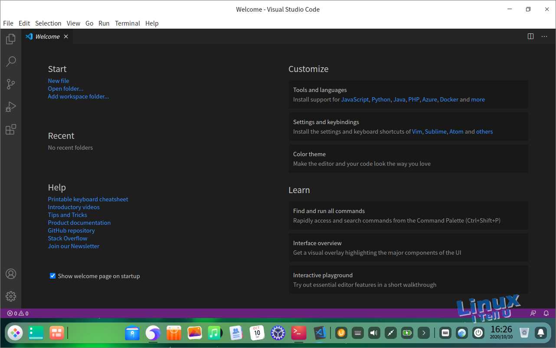Launch Visual Studio Code from the dock
556x348 pixels.
(320, 333)
